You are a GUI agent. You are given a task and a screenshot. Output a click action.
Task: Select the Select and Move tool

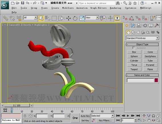[69, 18]
